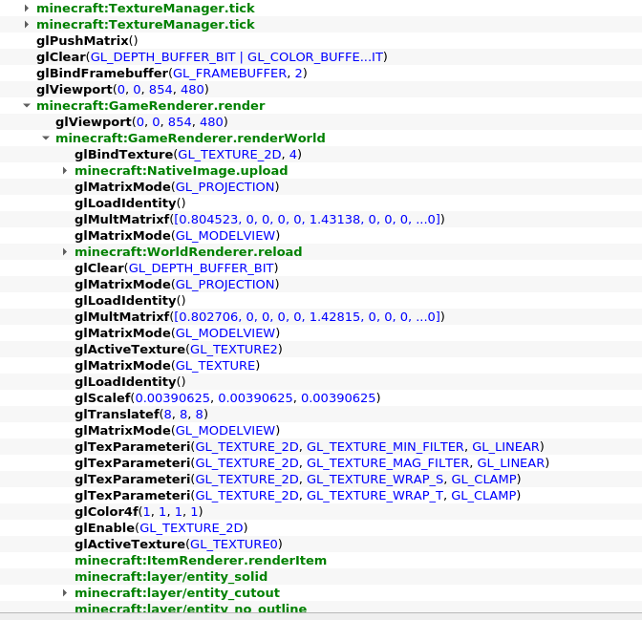The height and width of the screenshot is (620, 642).
Task: Select the minecraft:GameRenderer.renderWorld label
Action: [x=190, y=138]
